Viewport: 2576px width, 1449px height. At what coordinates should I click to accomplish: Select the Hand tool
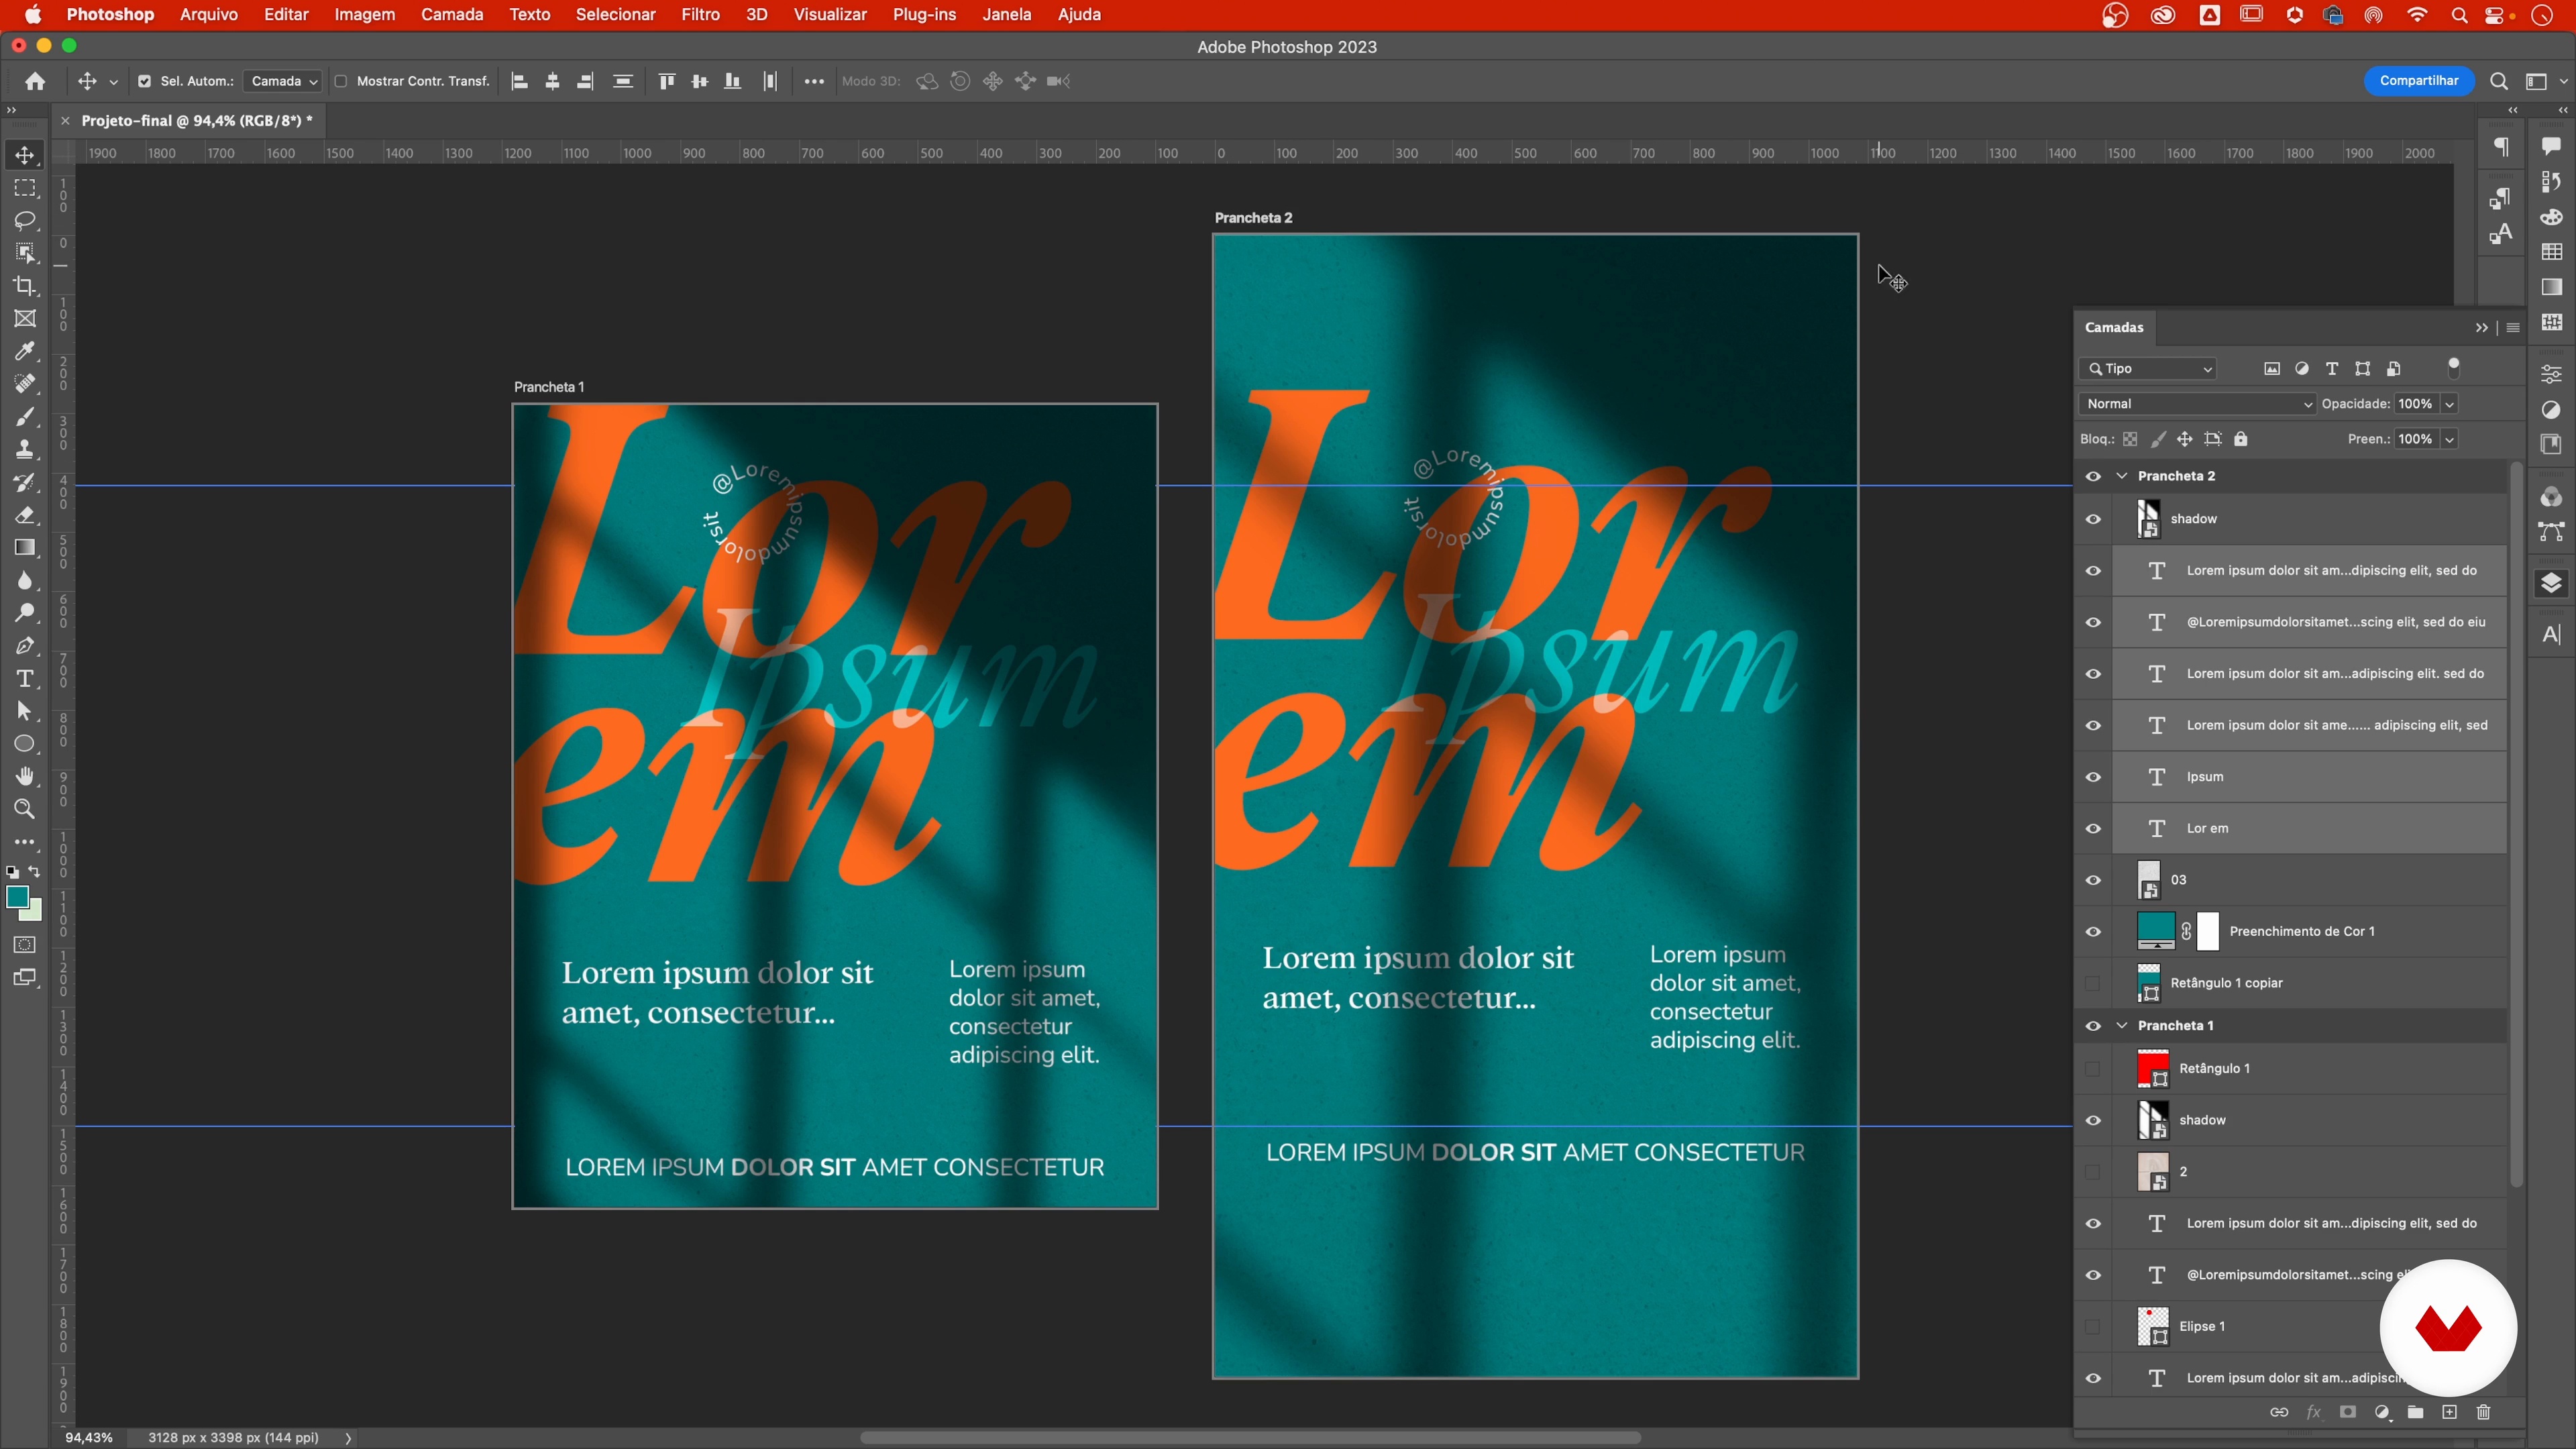pos(25,777)
